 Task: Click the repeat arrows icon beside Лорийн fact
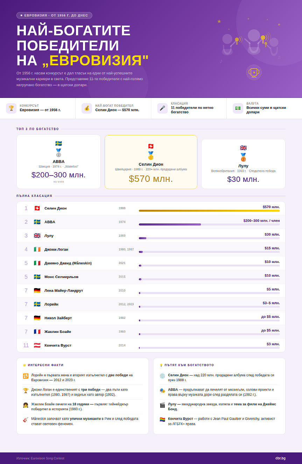(26, 376)
